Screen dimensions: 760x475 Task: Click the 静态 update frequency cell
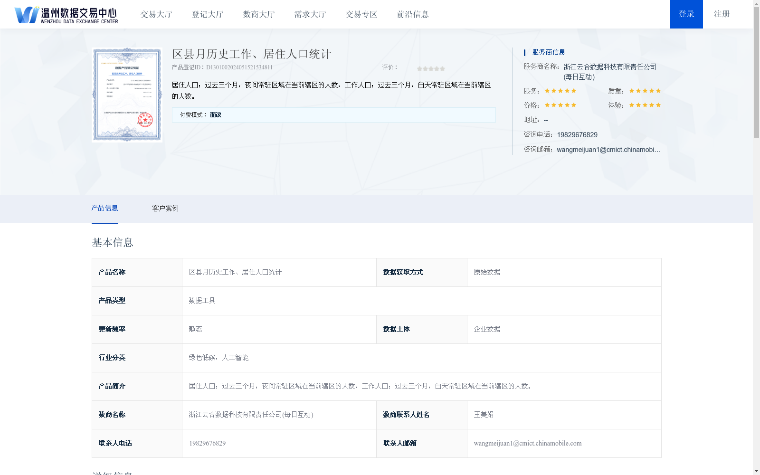click(279, 329)
